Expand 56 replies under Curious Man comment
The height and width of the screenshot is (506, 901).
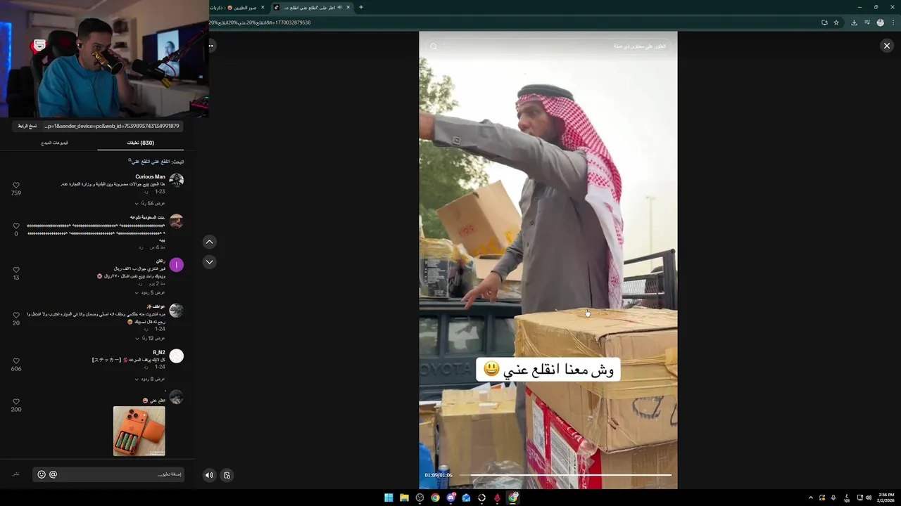coord(150,203)
